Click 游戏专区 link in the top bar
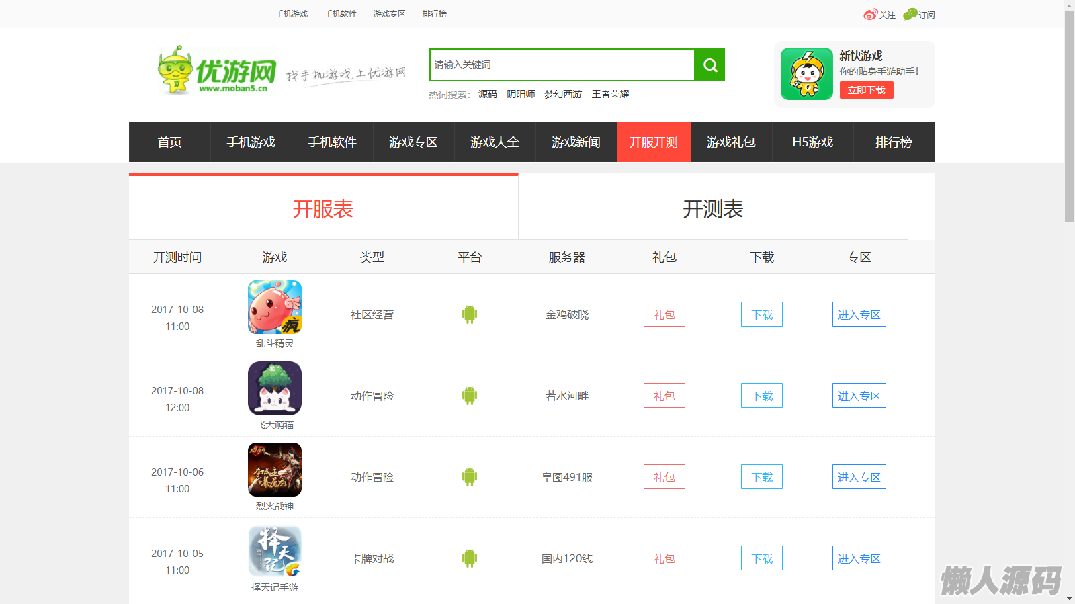1075x604 pixels. pyautogui.click(x=390, y=14)
